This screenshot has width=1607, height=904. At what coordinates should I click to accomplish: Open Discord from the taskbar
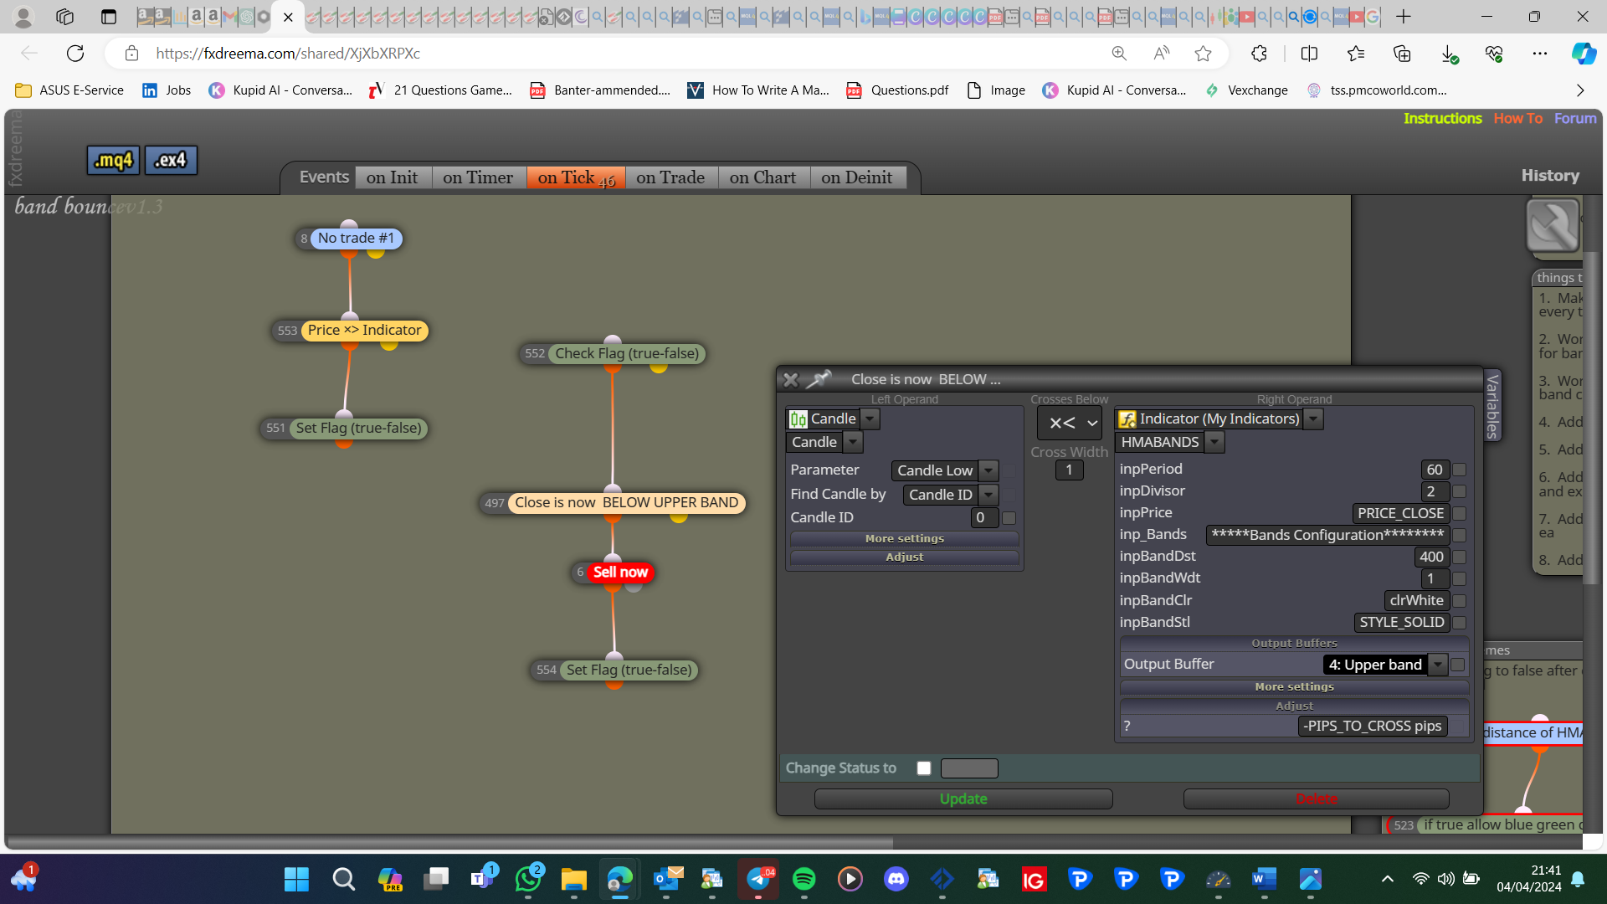click(x=896, y=879)
